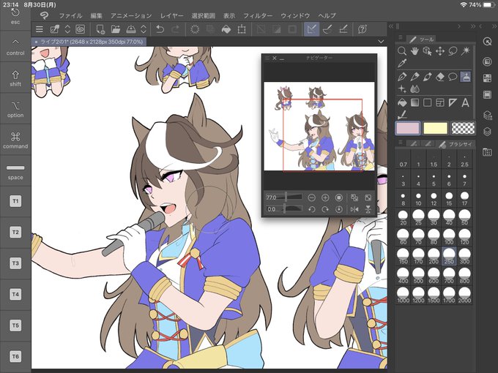Select the Zoom magnifier tool

(402, 51)
